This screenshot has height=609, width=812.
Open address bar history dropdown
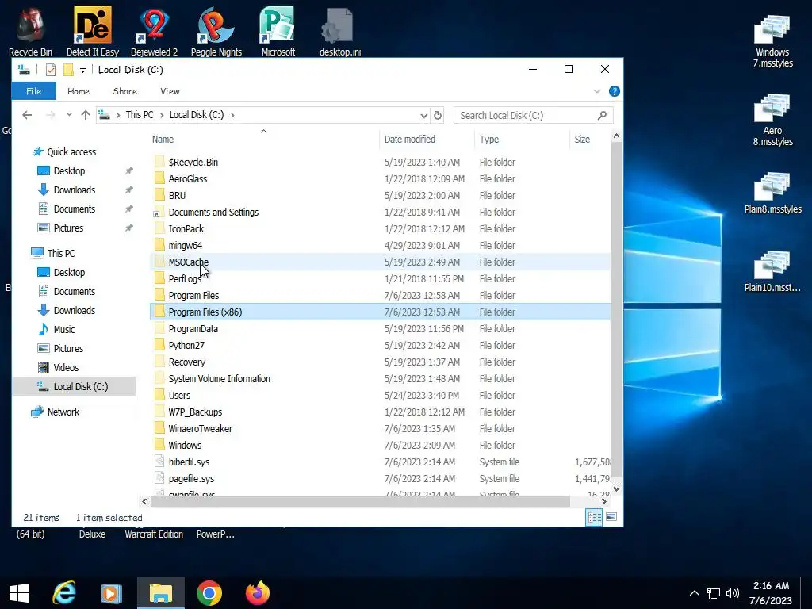(x=423, y=115)
